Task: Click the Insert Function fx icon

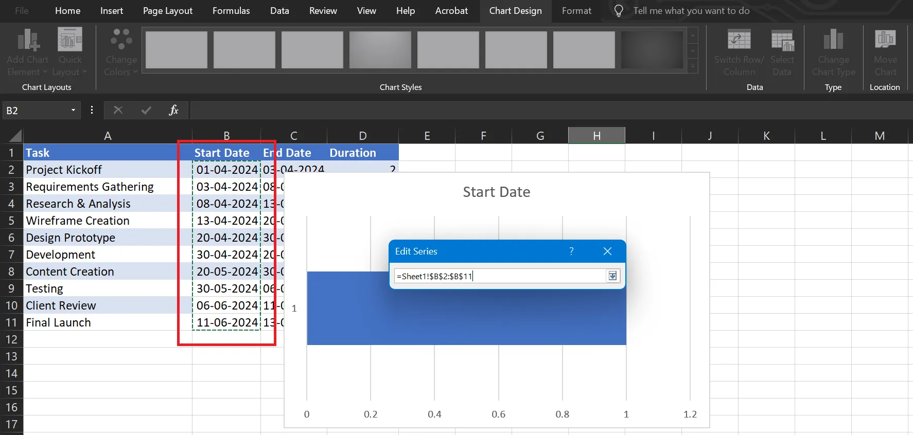Action: [173, 110]
